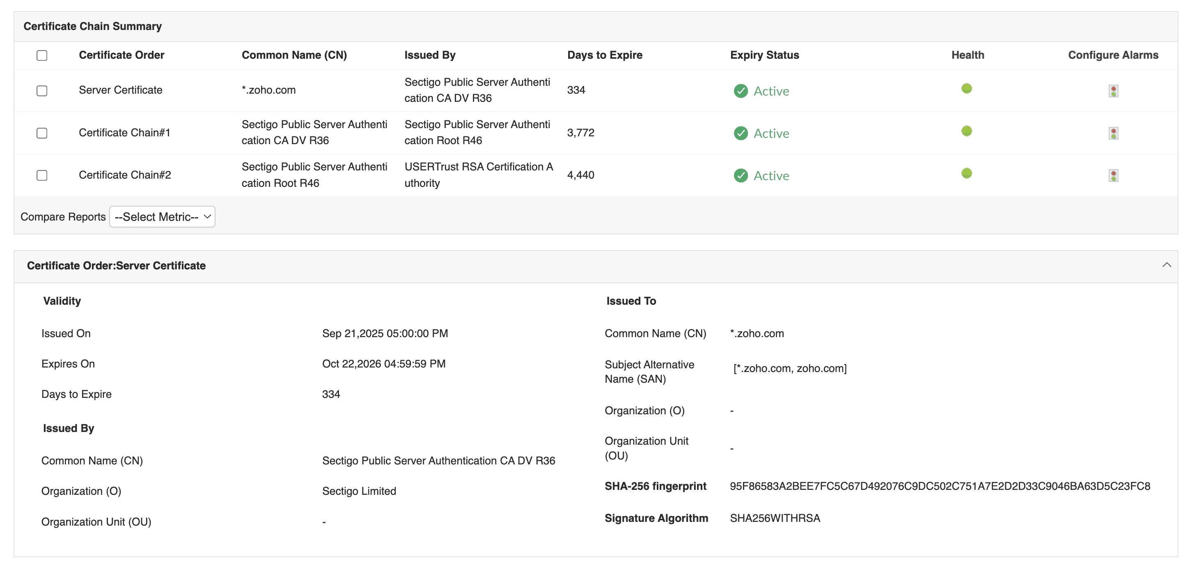The image size is (1192, 565).
Task: Select the Certificate Chain Summary header
Action: [92, 26]
